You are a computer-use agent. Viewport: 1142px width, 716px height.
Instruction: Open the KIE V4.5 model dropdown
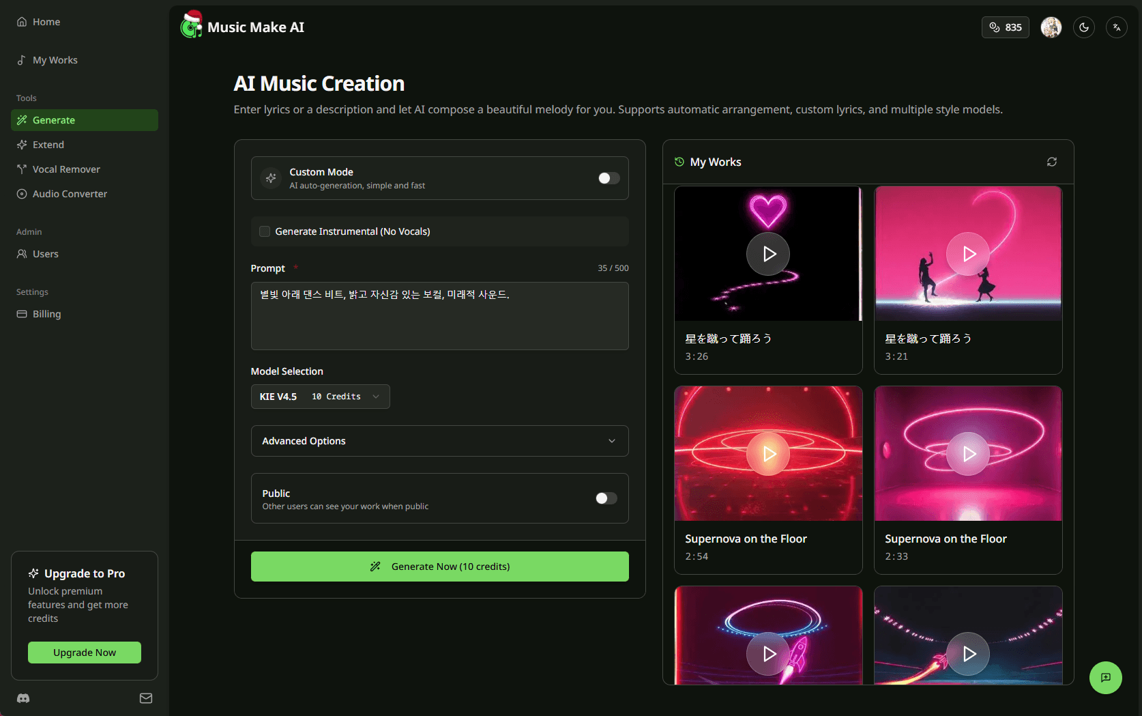coord(320,396)
